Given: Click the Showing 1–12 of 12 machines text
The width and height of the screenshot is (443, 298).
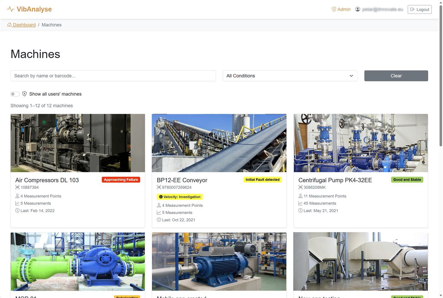Looking at the screenshot, I should [x=42, y=106].
